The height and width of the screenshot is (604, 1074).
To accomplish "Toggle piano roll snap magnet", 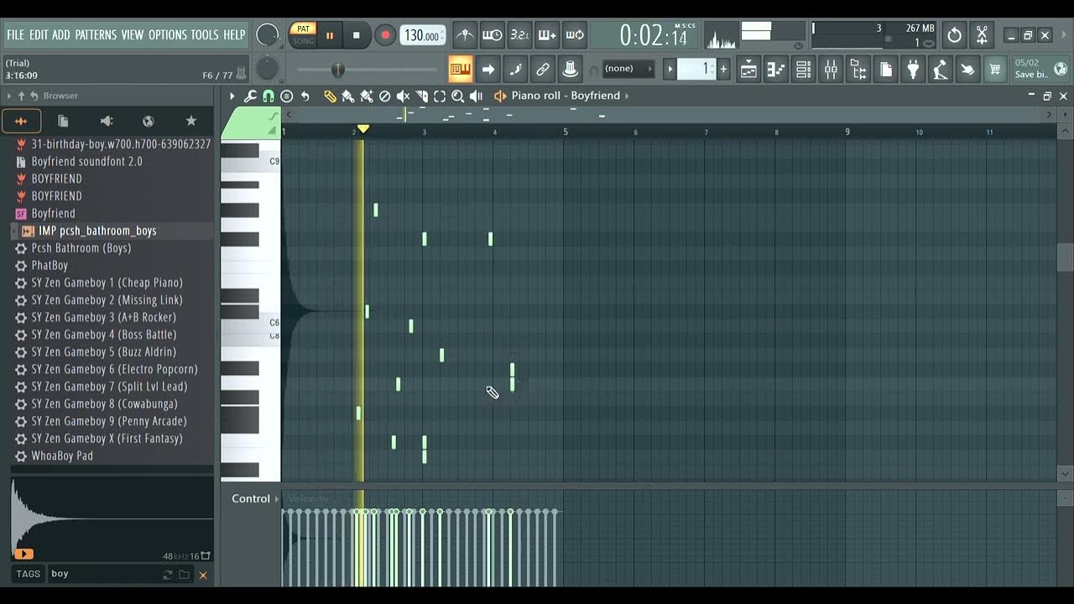I will coord(268,96).
